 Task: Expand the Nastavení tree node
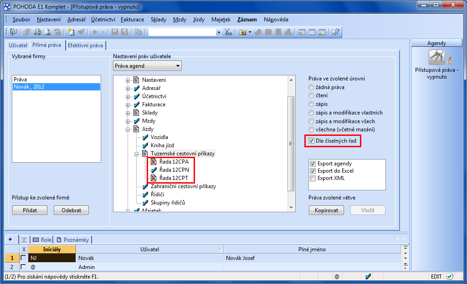(x=128, y=80)
